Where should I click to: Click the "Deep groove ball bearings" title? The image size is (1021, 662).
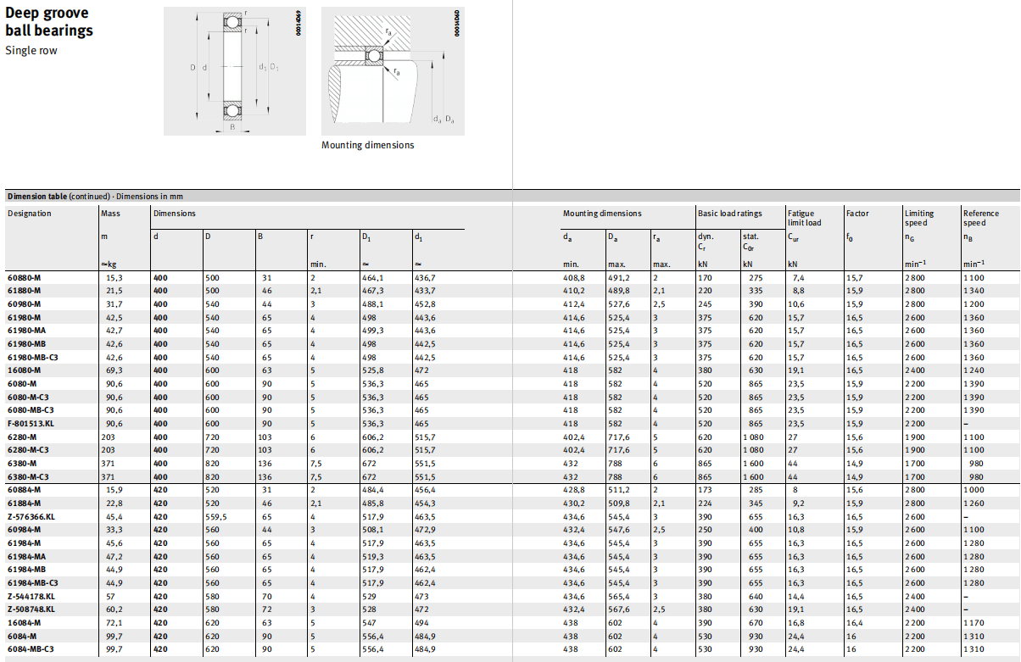click(49, 22)
